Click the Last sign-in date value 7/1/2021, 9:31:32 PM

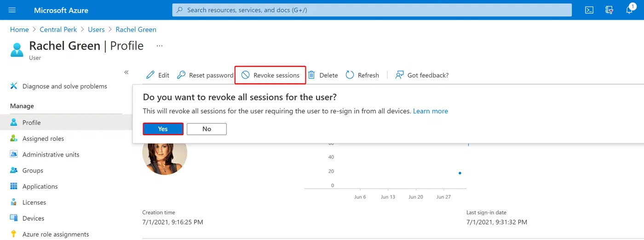[x=497, y=222]
